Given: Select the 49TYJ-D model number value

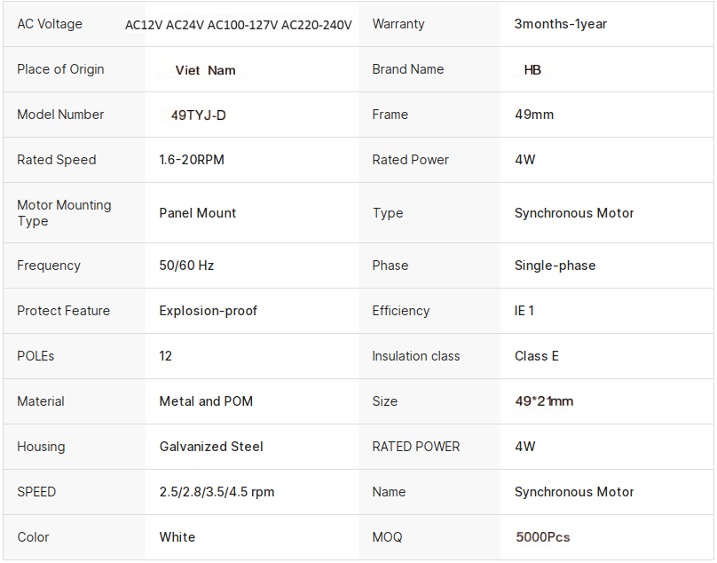Looking at the screenshot, I should click(x=198, y=115).
